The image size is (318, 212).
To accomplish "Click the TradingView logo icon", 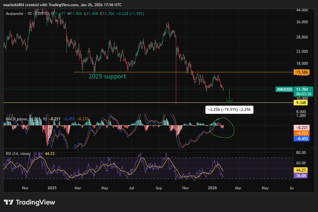I will 8,202.
